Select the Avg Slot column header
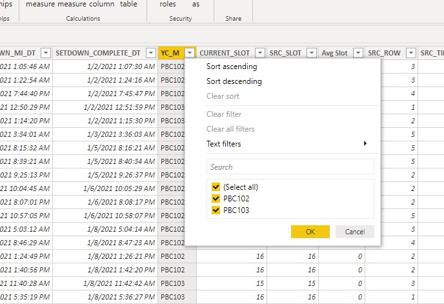Viewport: 444px width, 304px height. tap(334, 53)
